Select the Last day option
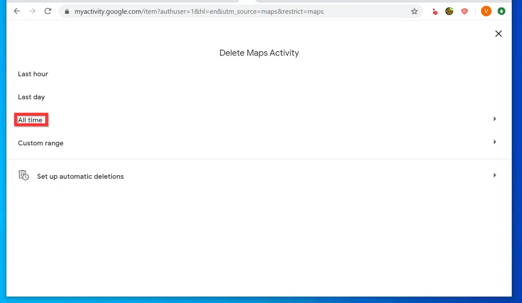This screenshot has height=303, width=522. pos(31,97)
